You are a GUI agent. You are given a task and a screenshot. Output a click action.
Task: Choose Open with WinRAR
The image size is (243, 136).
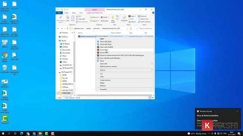[125, 47]
